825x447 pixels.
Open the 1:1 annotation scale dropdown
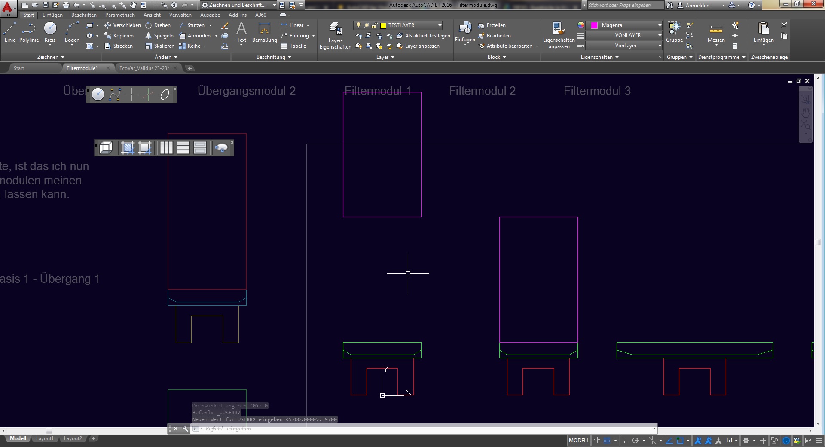pos(732,441)
